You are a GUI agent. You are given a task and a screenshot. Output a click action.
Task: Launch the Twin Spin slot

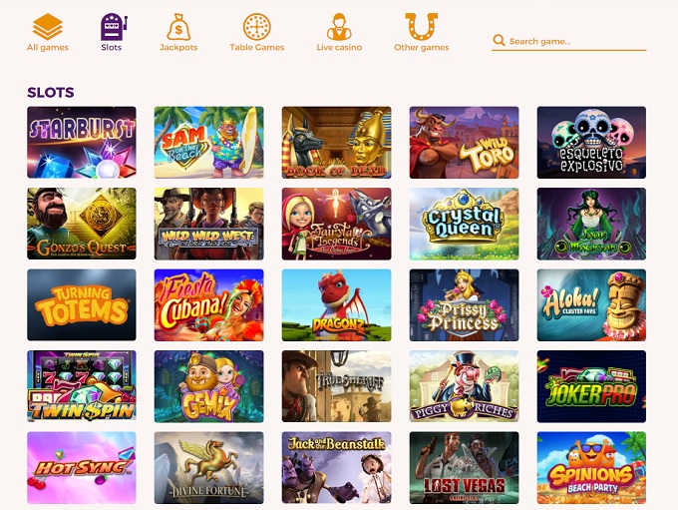coord(82,386)
